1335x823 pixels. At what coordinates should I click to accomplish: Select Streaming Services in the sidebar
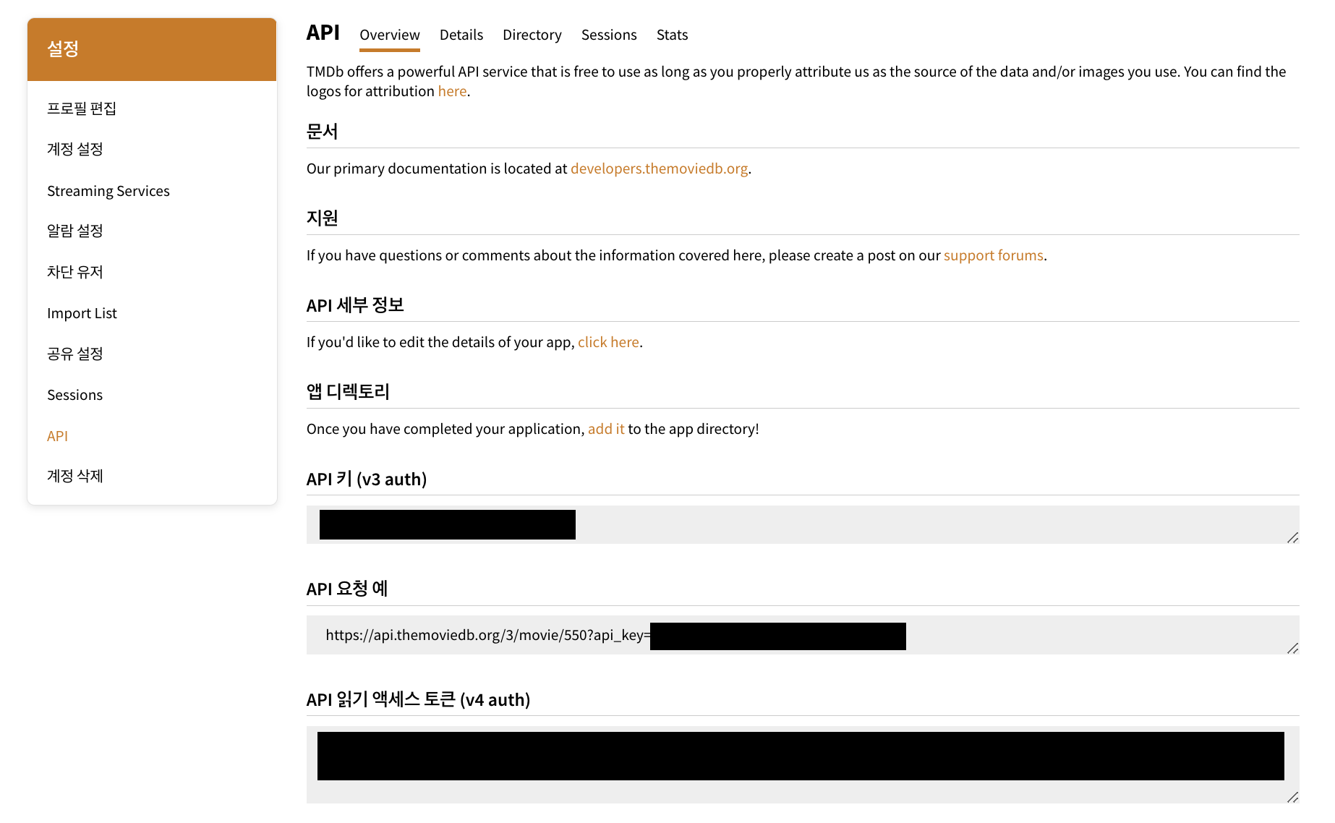[108, 191]
